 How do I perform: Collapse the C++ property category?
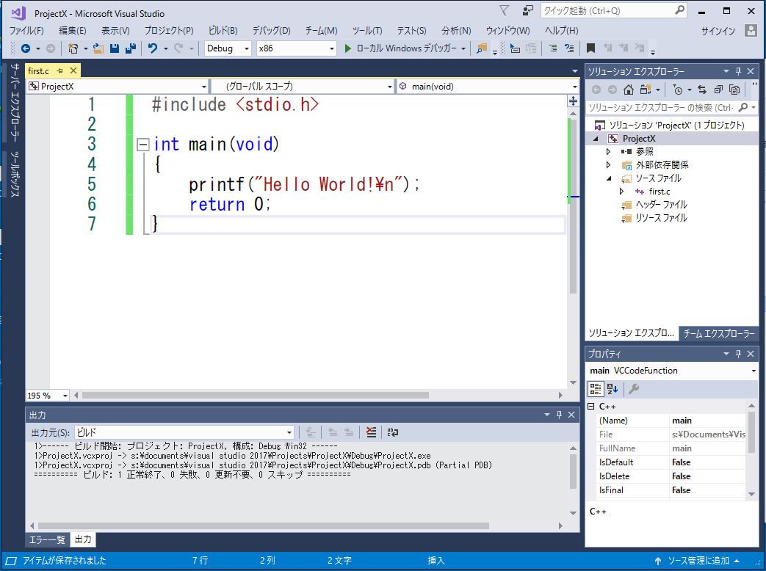[x=591, y=407]
